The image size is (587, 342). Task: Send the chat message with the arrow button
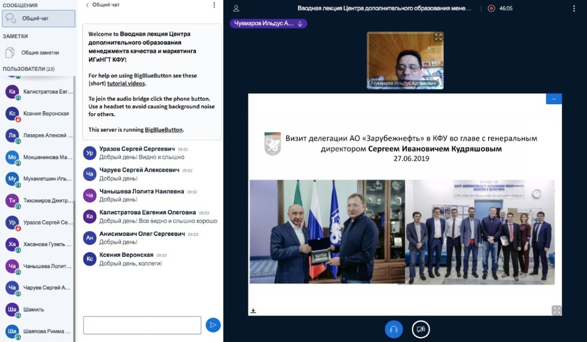tap(213, 325)
